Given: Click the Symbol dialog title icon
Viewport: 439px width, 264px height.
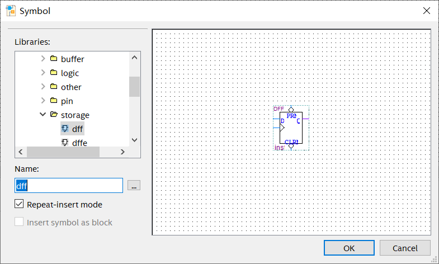Looking at the screenshot, I should (x=11, y=11).
